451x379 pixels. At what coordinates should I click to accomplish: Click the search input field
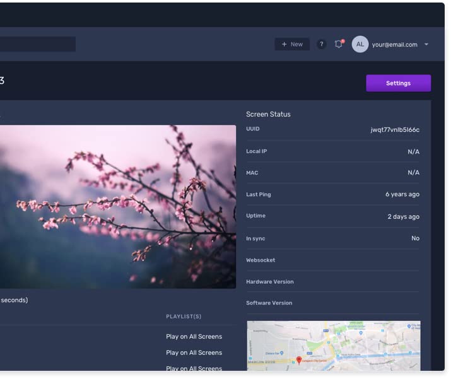pos(38,44)
